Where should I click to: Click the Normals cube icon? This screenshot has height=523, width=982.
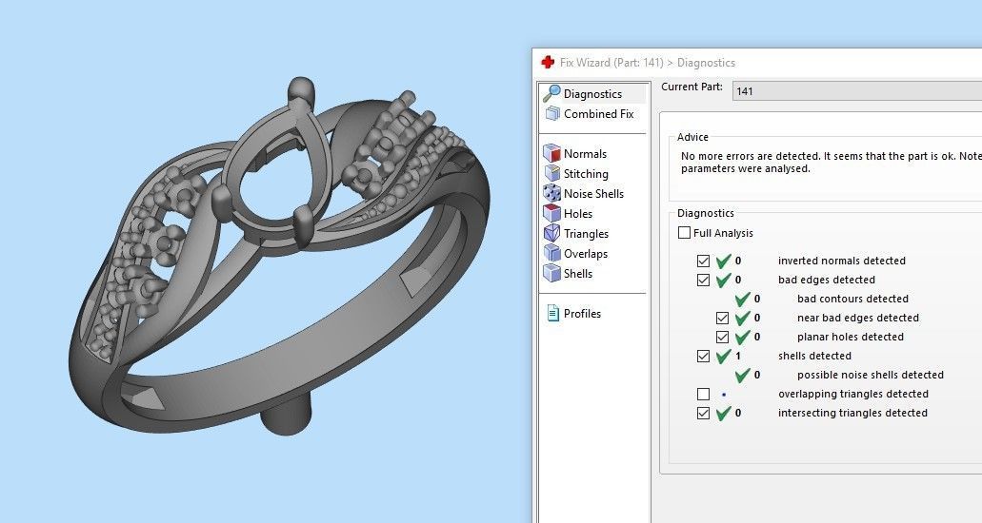(551, 153)
